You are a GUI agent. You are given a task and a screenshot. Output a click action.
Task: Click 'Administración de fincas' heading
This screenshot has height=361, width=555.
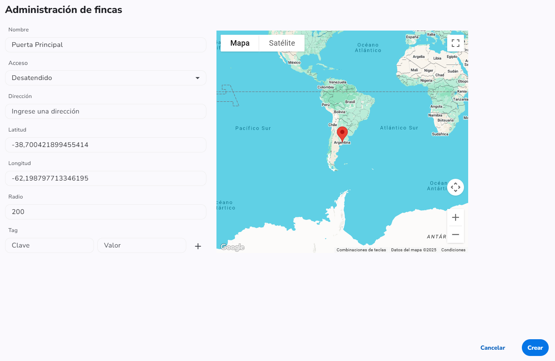(x=64, y=10)
